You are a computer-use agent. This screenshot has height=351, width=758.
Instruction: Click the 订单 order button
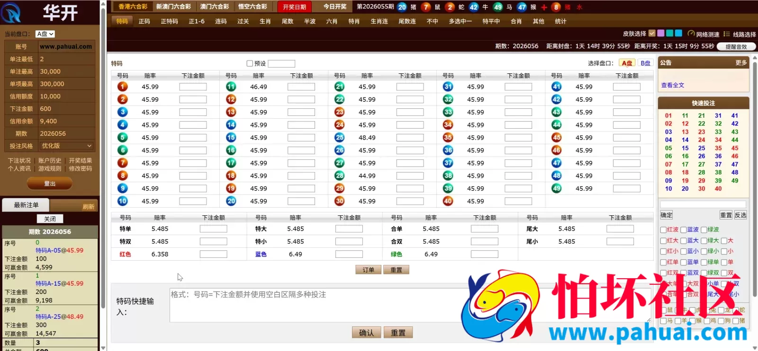pyautogui.click(x=368, y=270)
